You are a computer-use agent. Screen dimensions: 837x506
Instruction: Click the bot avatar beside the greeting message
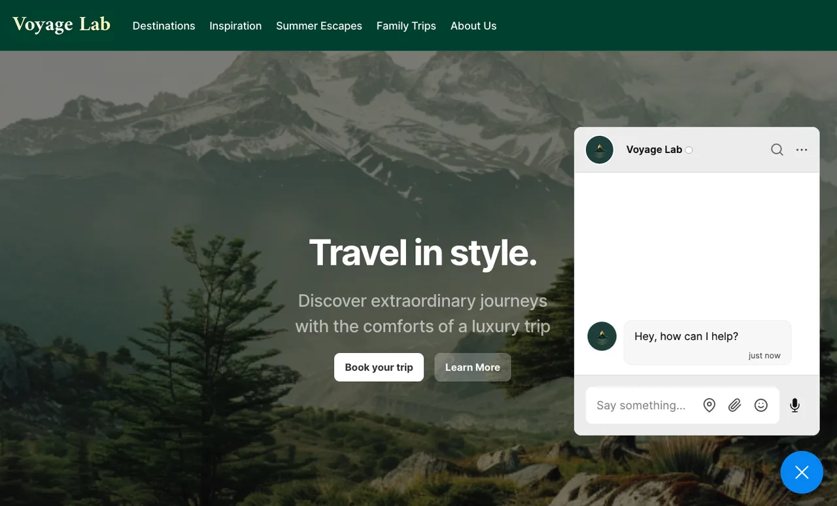(602, 336)
